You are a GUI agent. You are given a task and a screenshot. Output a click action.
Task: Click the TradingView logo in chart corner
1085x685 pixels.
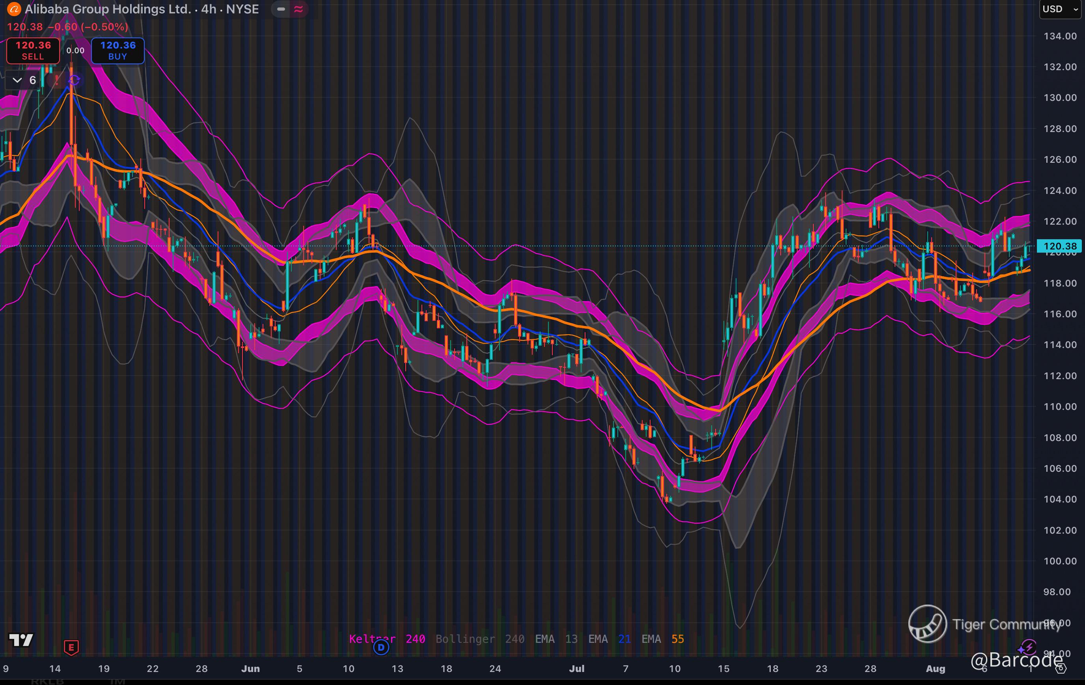click(x=21, y=640)
